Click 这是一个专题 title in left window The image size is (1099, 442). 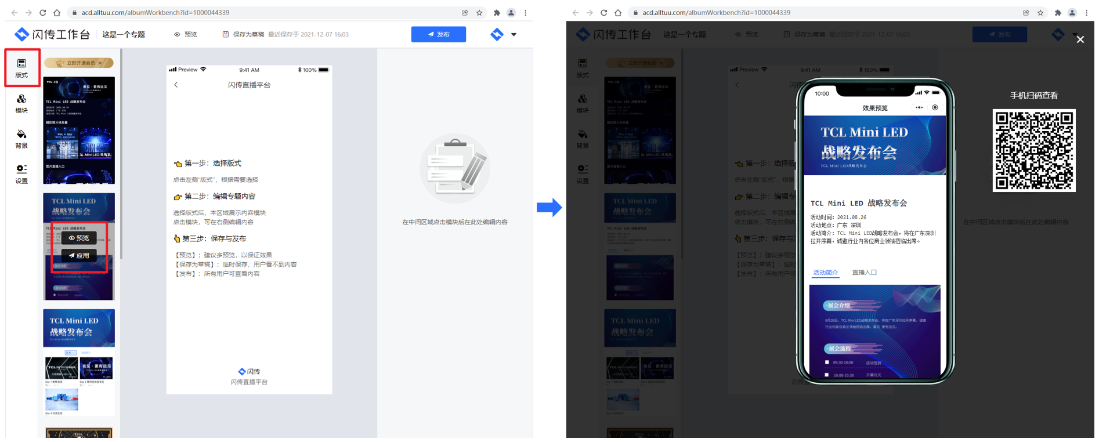pos(124,34)
